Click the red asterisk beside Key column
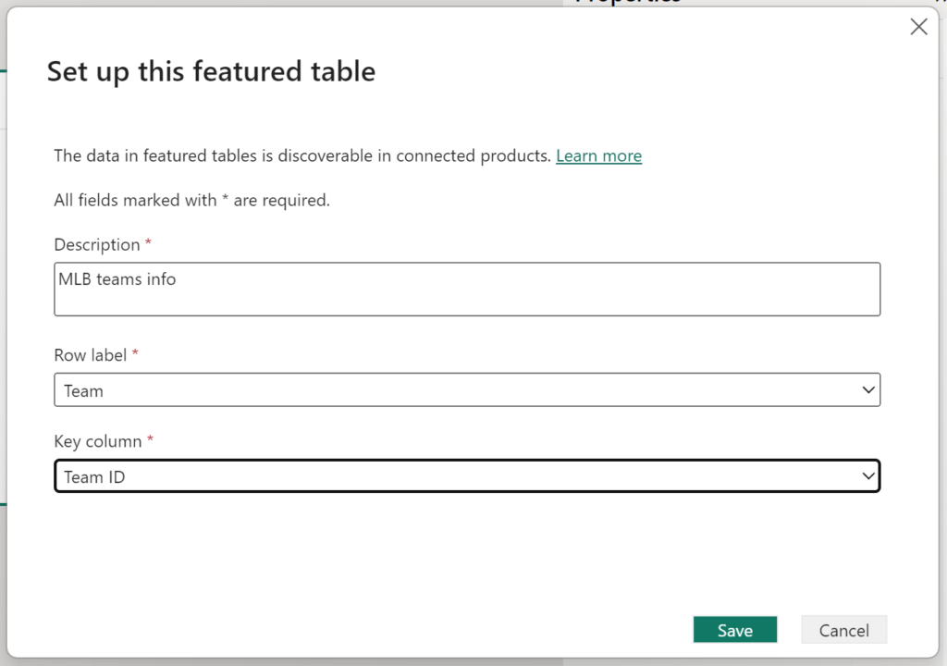947x666 pixels. click(x=151, y=440)
